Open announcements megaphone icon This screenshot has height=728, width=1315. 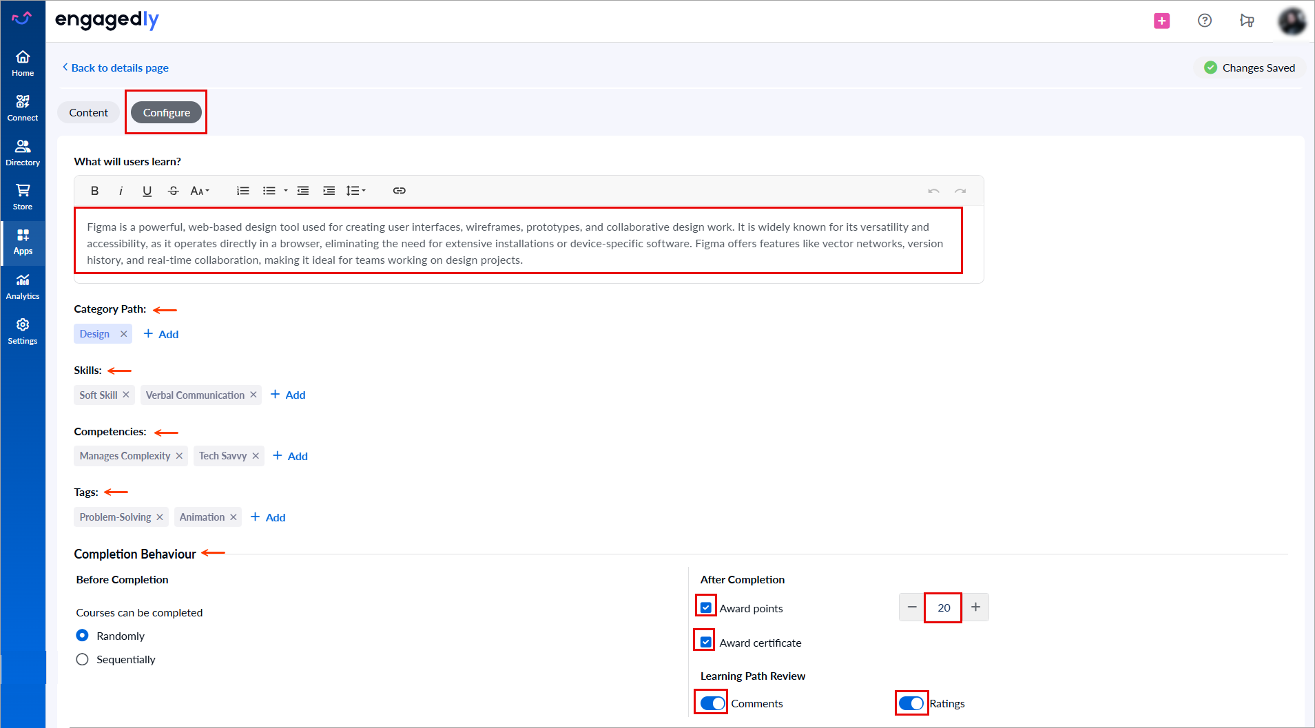point(1247,21)
